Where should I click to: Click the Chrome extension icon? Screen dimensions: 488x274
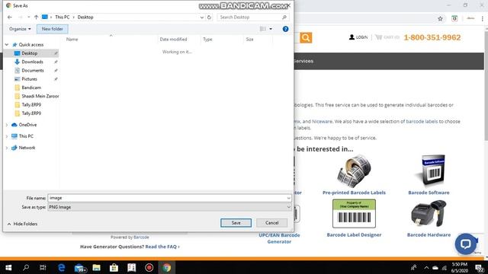pyautogui.click(x=454, y=18)
